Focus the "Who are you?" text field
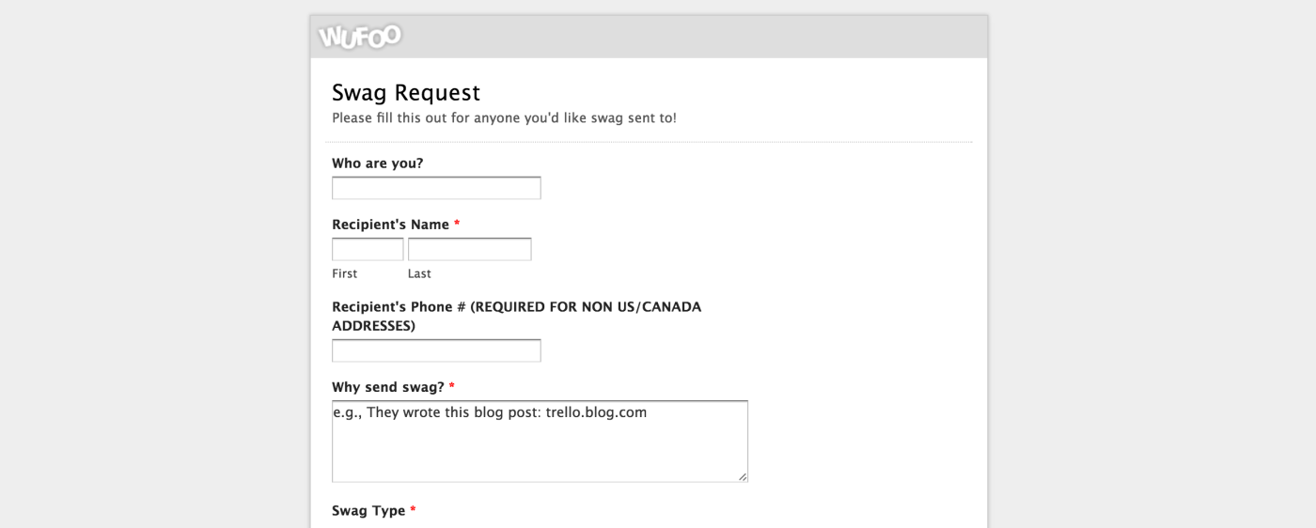The image size is (1316, 528). point(436,188)
